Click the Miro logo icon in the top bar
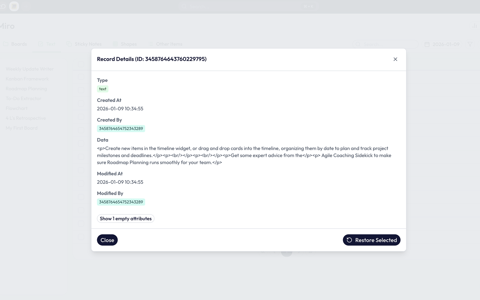 13,6
